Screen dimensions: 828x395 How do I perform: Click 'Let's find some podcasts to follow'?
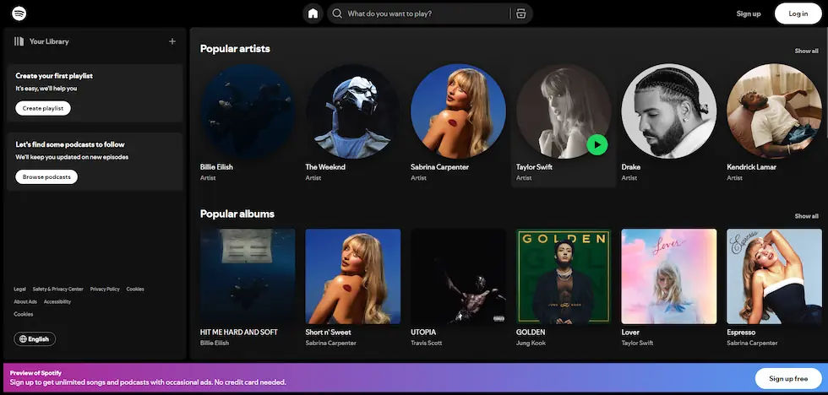(x=70, y=144)
